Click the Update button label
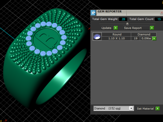The height and width of the screenshot is (122, 163). (106, 28)
